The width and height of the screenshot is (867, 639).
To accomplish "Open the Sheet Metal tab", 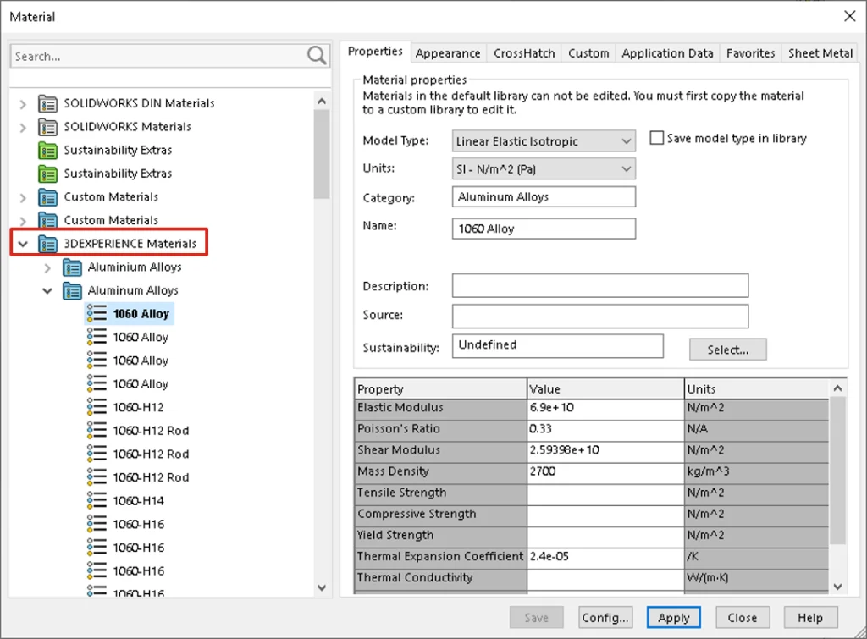I will (x=820, y=53).
